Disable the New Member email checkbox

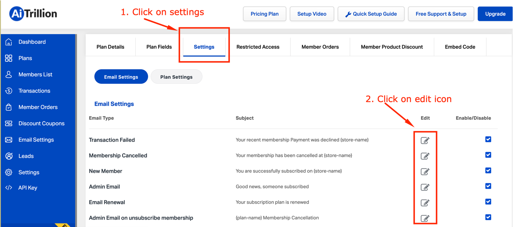point(488,171)
